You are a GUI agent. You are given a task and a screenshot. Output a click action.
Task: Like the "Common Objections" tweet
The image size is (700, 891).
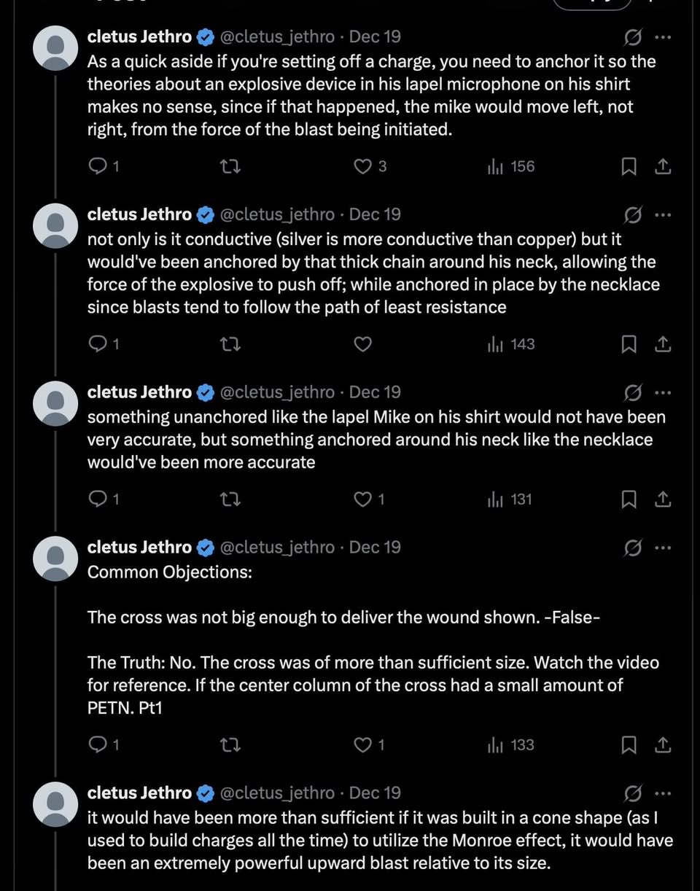(x=362, y=745)
